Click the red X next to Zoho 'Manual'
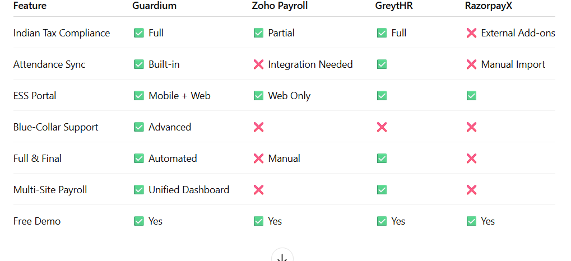This screenshot has height=261, width=571. pos(258,159)
